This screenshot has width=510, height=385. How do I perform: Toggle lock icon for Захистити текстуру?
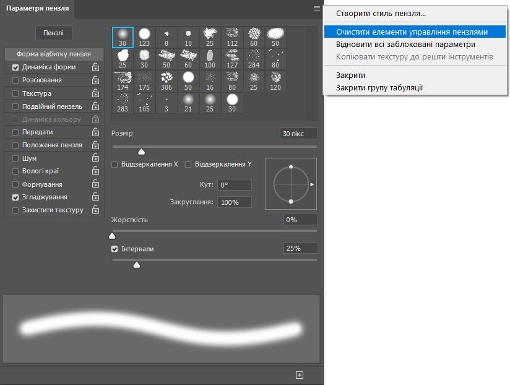tap(95, 210)
